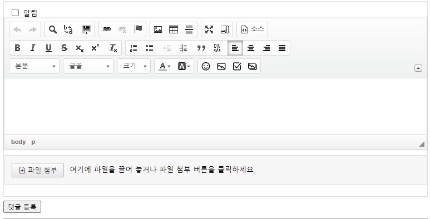Open the 글꼴 font dropdown
This screenshot has height=219, width=430.
(x=88, y=66)
